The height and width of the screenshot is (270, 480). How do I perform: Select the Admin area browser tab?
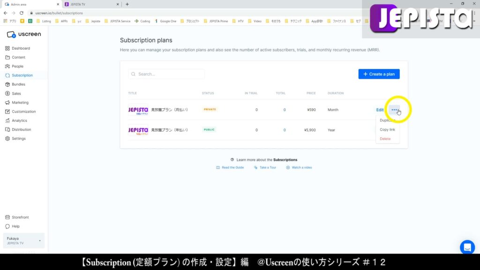click(32, 4)
